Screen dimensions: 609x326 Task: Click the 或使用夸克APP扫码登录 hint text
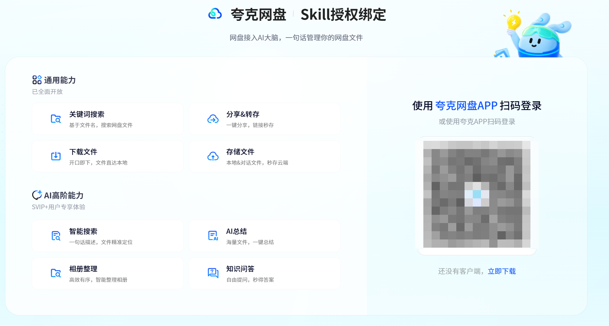477,121
